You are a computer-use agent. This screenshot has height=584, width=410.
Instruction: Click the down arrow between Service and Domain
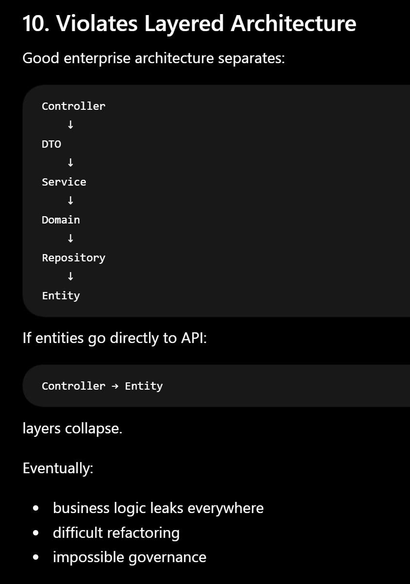(70, 201)
